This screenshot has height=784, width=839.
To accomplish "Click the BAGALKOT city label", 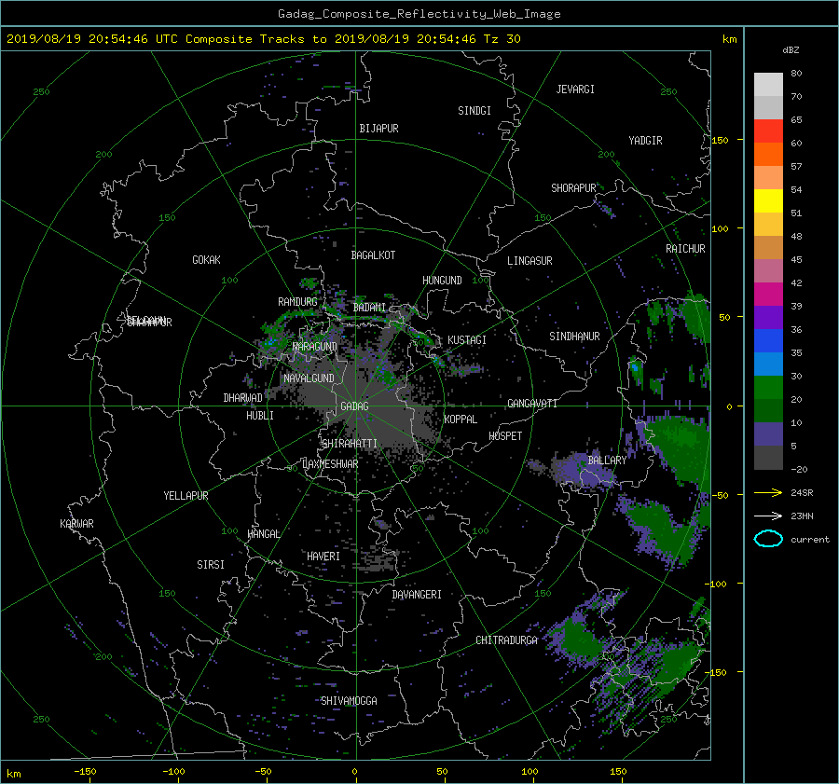I will (373, 255).
